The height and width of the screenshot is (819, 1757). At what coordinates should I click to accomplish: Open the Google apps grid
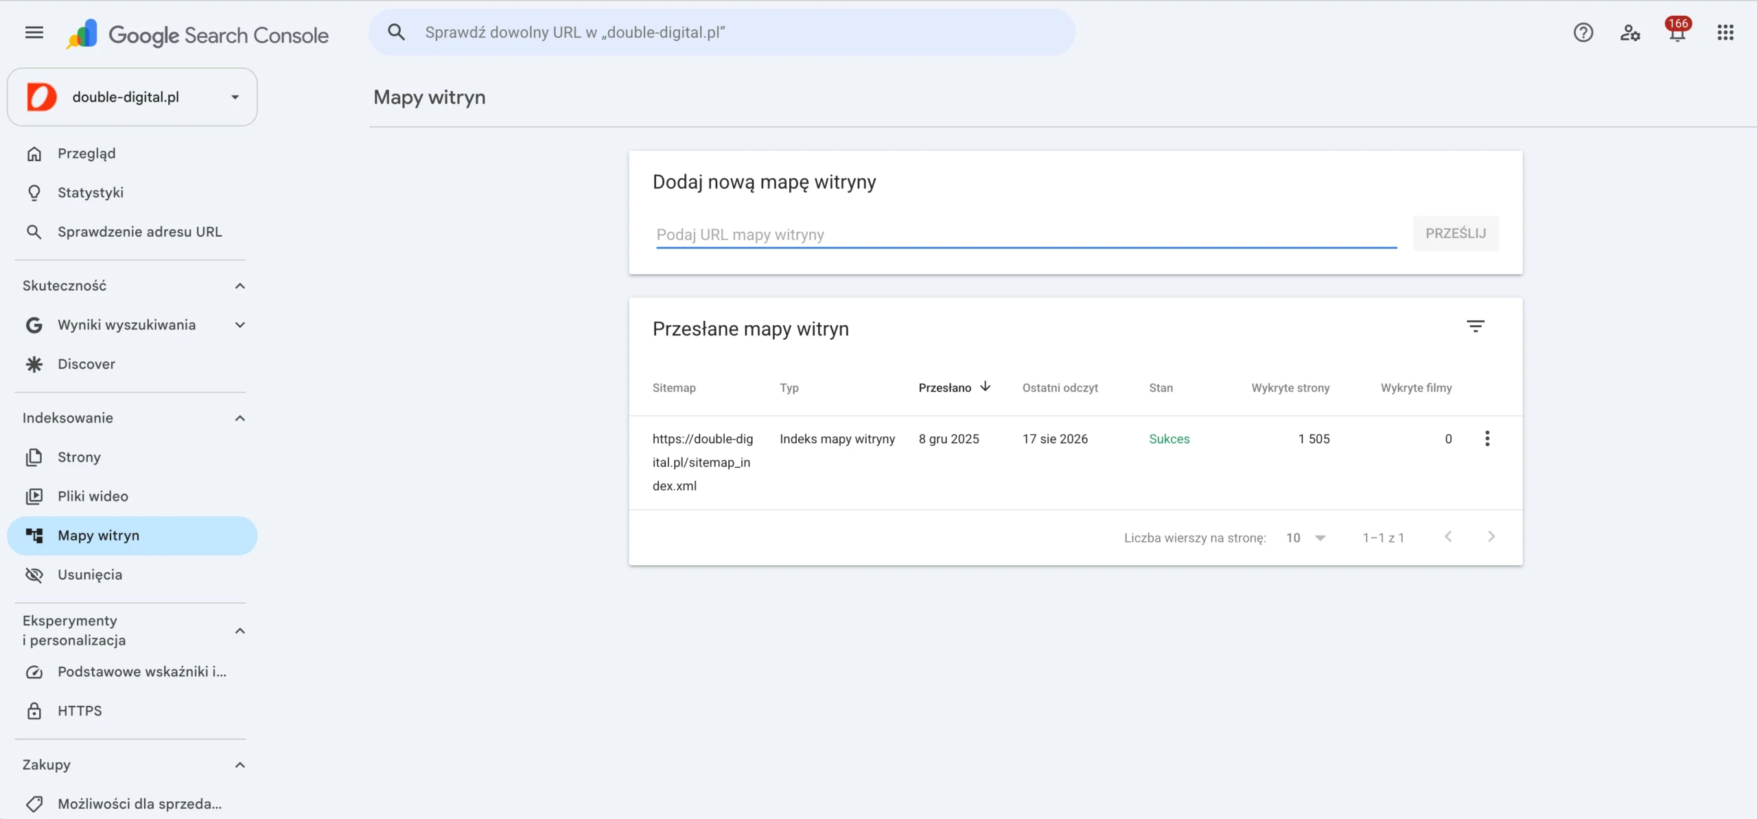pos(1725,32)
